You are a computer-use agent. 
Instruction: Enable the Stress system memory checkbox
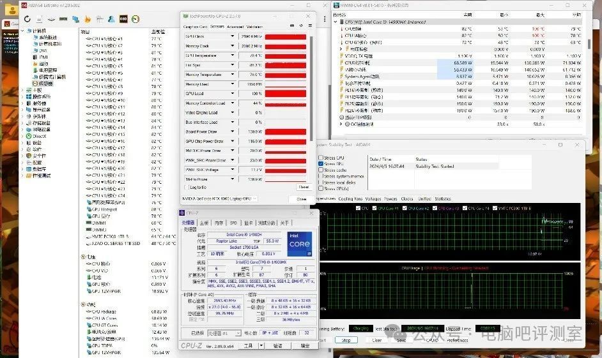click(321, 176)
